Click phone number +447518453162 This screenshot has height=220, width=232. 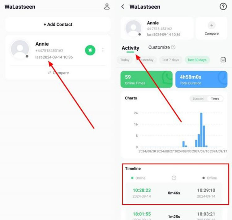49,51
